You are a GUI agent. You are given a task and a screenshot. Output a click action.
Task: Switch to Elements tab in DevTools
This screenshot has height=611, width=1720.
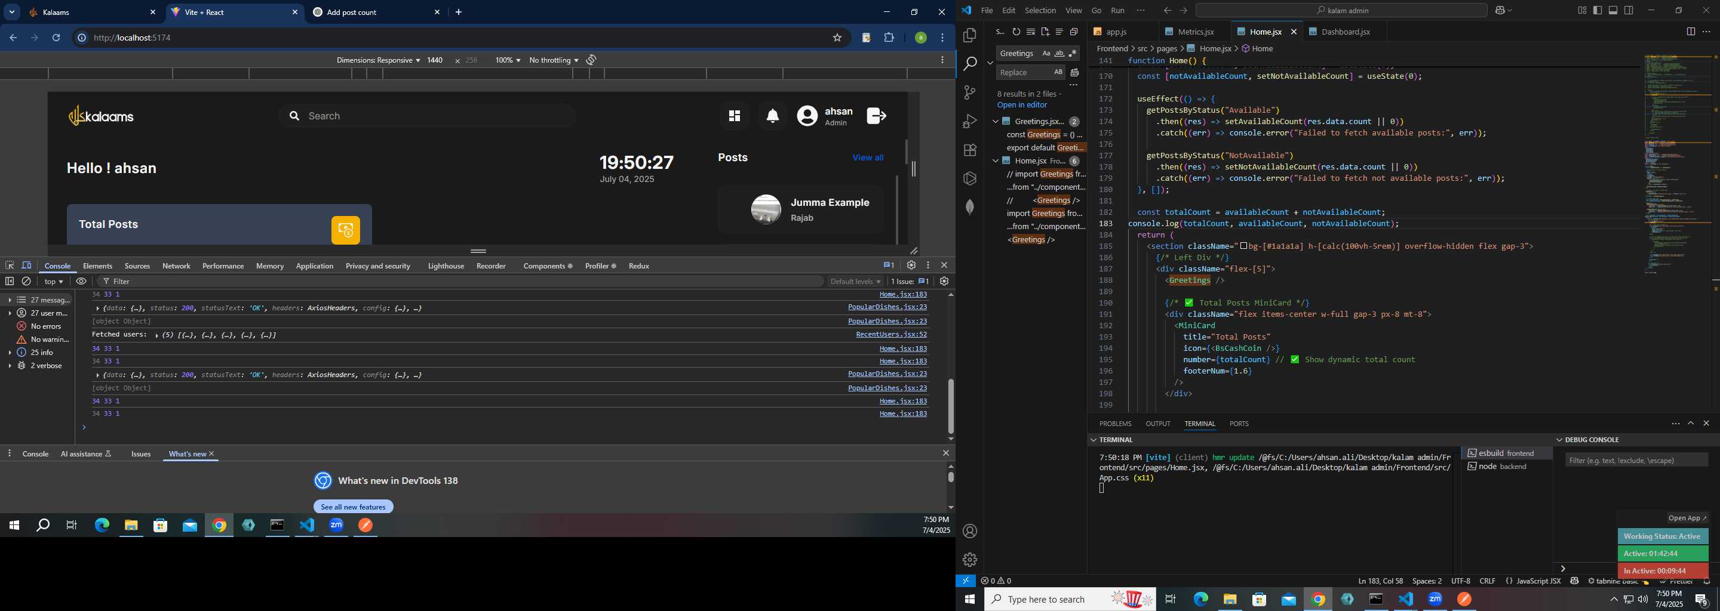[x=98, y=266]
